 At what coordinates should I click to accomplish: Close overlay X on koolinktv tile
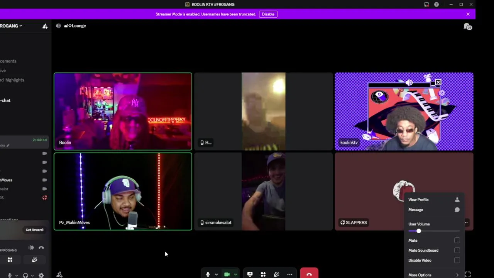coord(438,82)
